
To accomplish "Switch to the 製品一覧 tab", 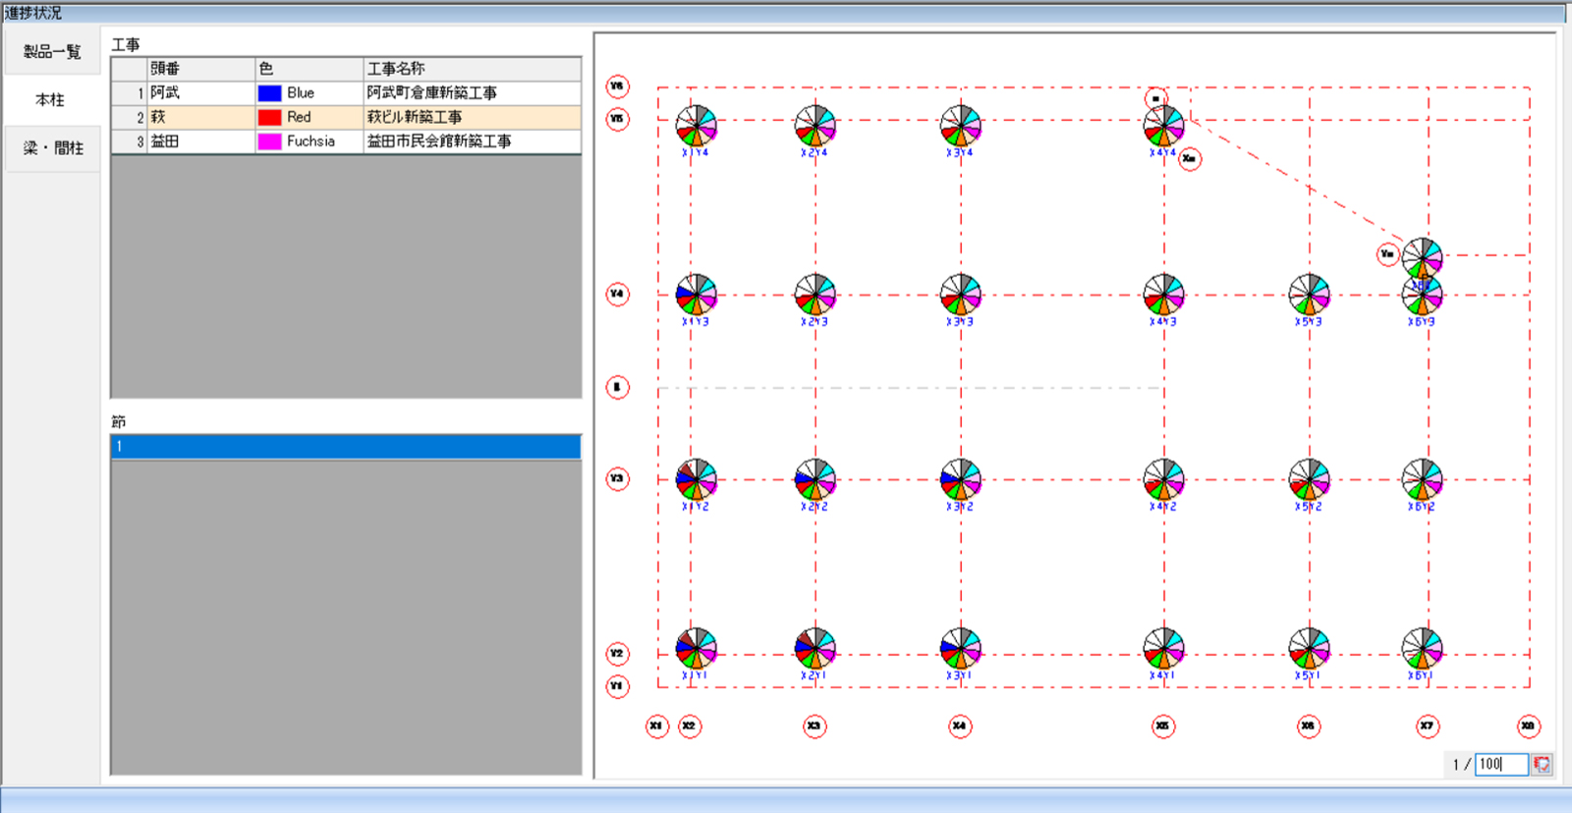I will (x=52, y=52).
